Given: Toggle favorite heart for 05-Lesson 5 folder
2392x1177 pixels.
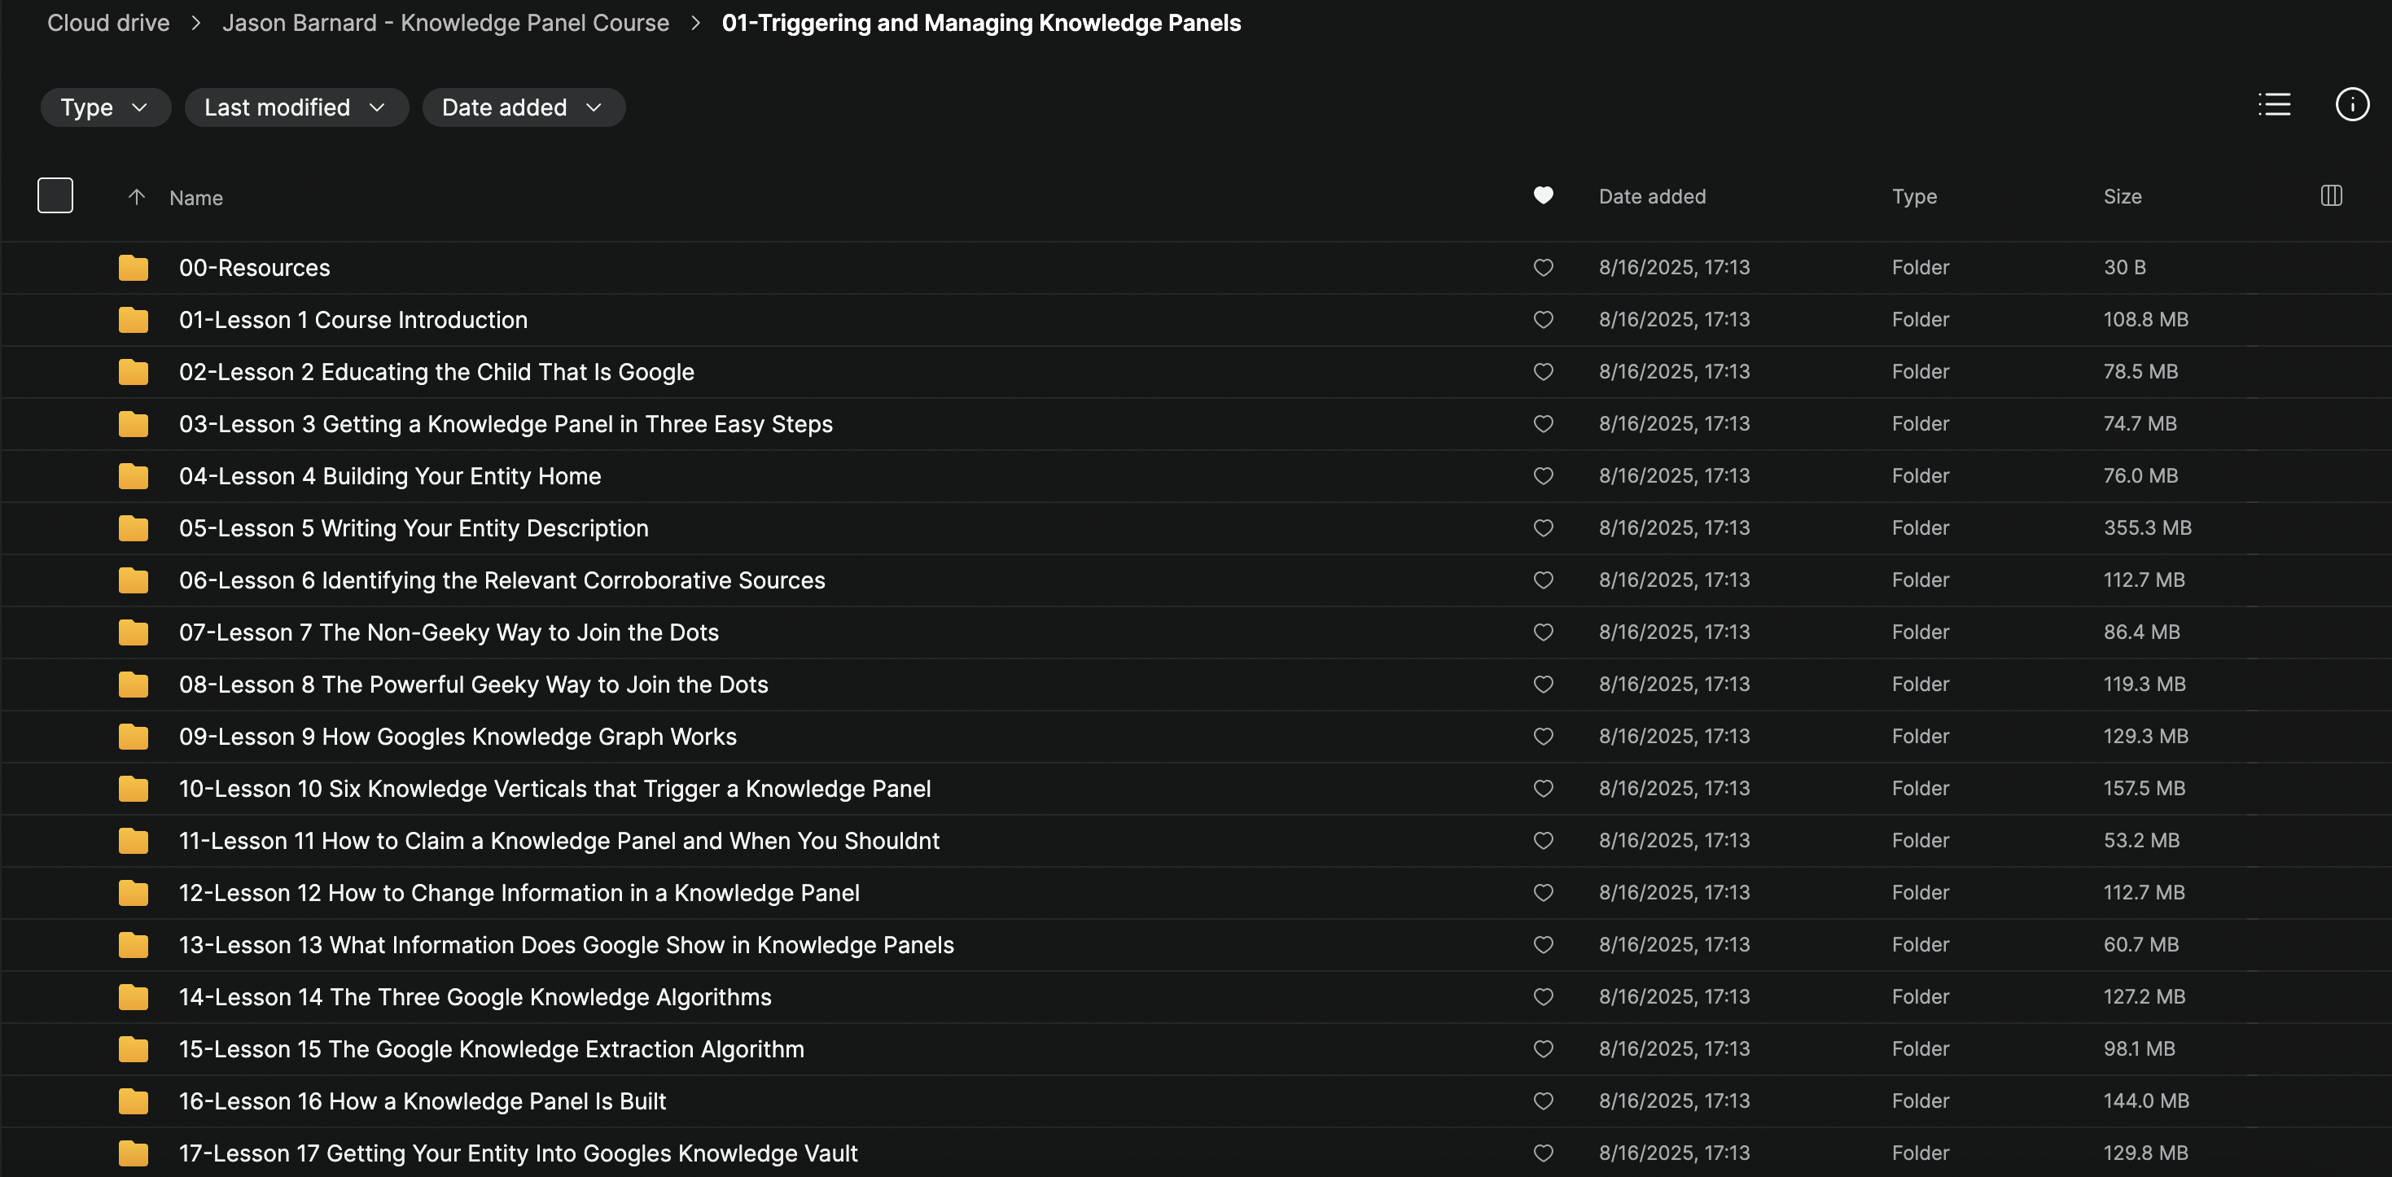Looking at the screenshot, I should (x=1542, y=528).
